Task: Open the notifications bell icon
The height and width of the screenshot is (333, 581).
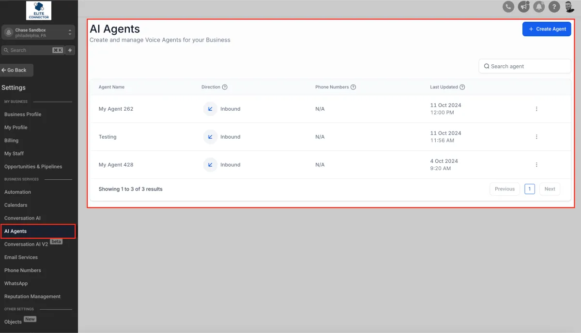Action: click(x=539, y=7)
